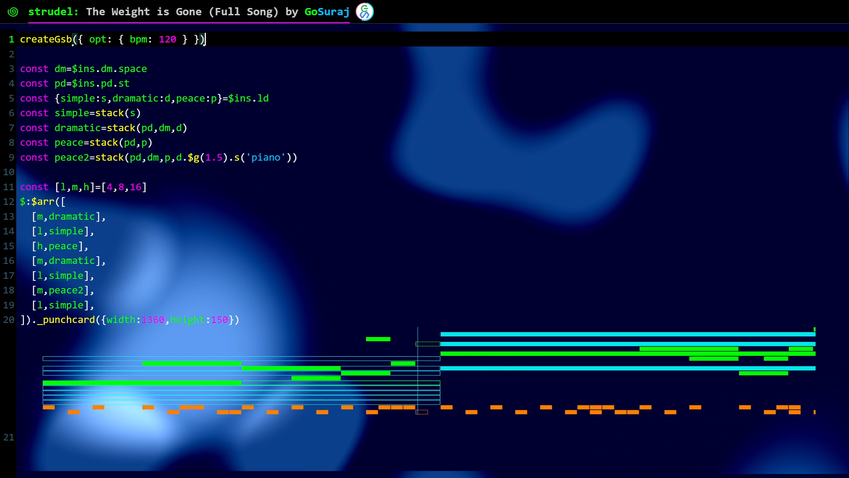Click the green "strudel:" header label
Screen dimensions: 849x478
[53, 12]
